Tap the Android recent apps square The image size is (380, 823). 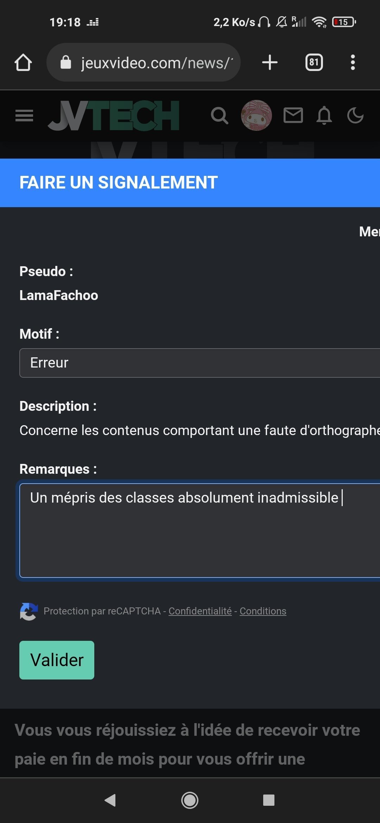tap(269, 800)
